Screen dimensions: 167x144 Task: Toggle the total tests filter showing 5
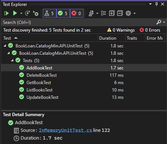pyautogui.click(x=49, y=13)
